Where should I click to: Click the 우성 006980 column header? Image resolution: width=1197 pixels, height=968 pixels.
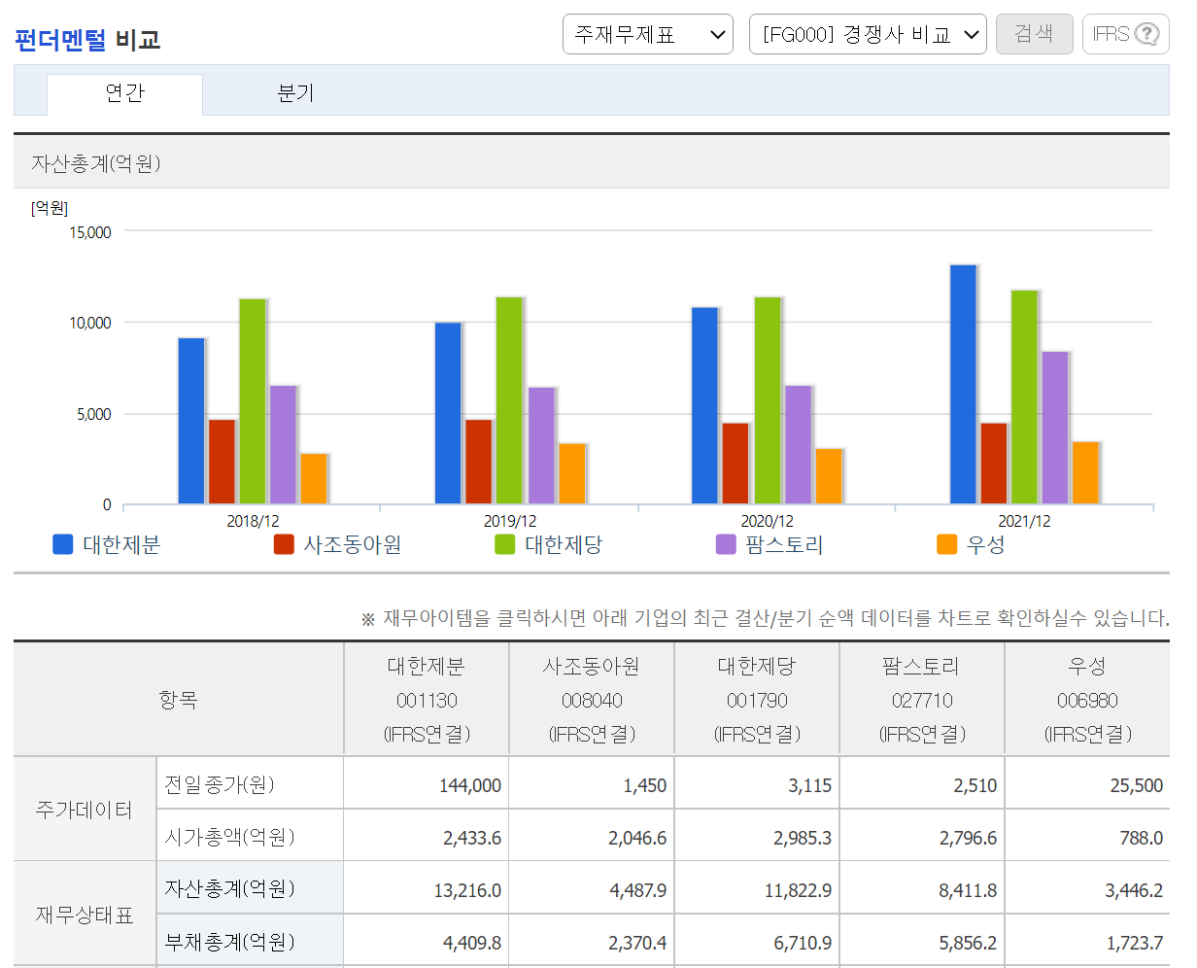coord(1087,700)
